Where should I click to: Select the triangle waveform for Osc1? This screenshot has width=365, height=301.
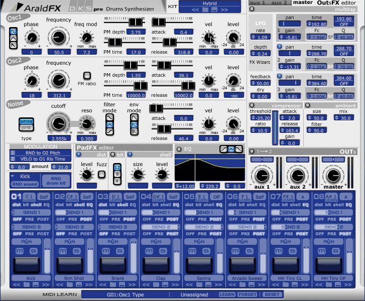point(13,38)
